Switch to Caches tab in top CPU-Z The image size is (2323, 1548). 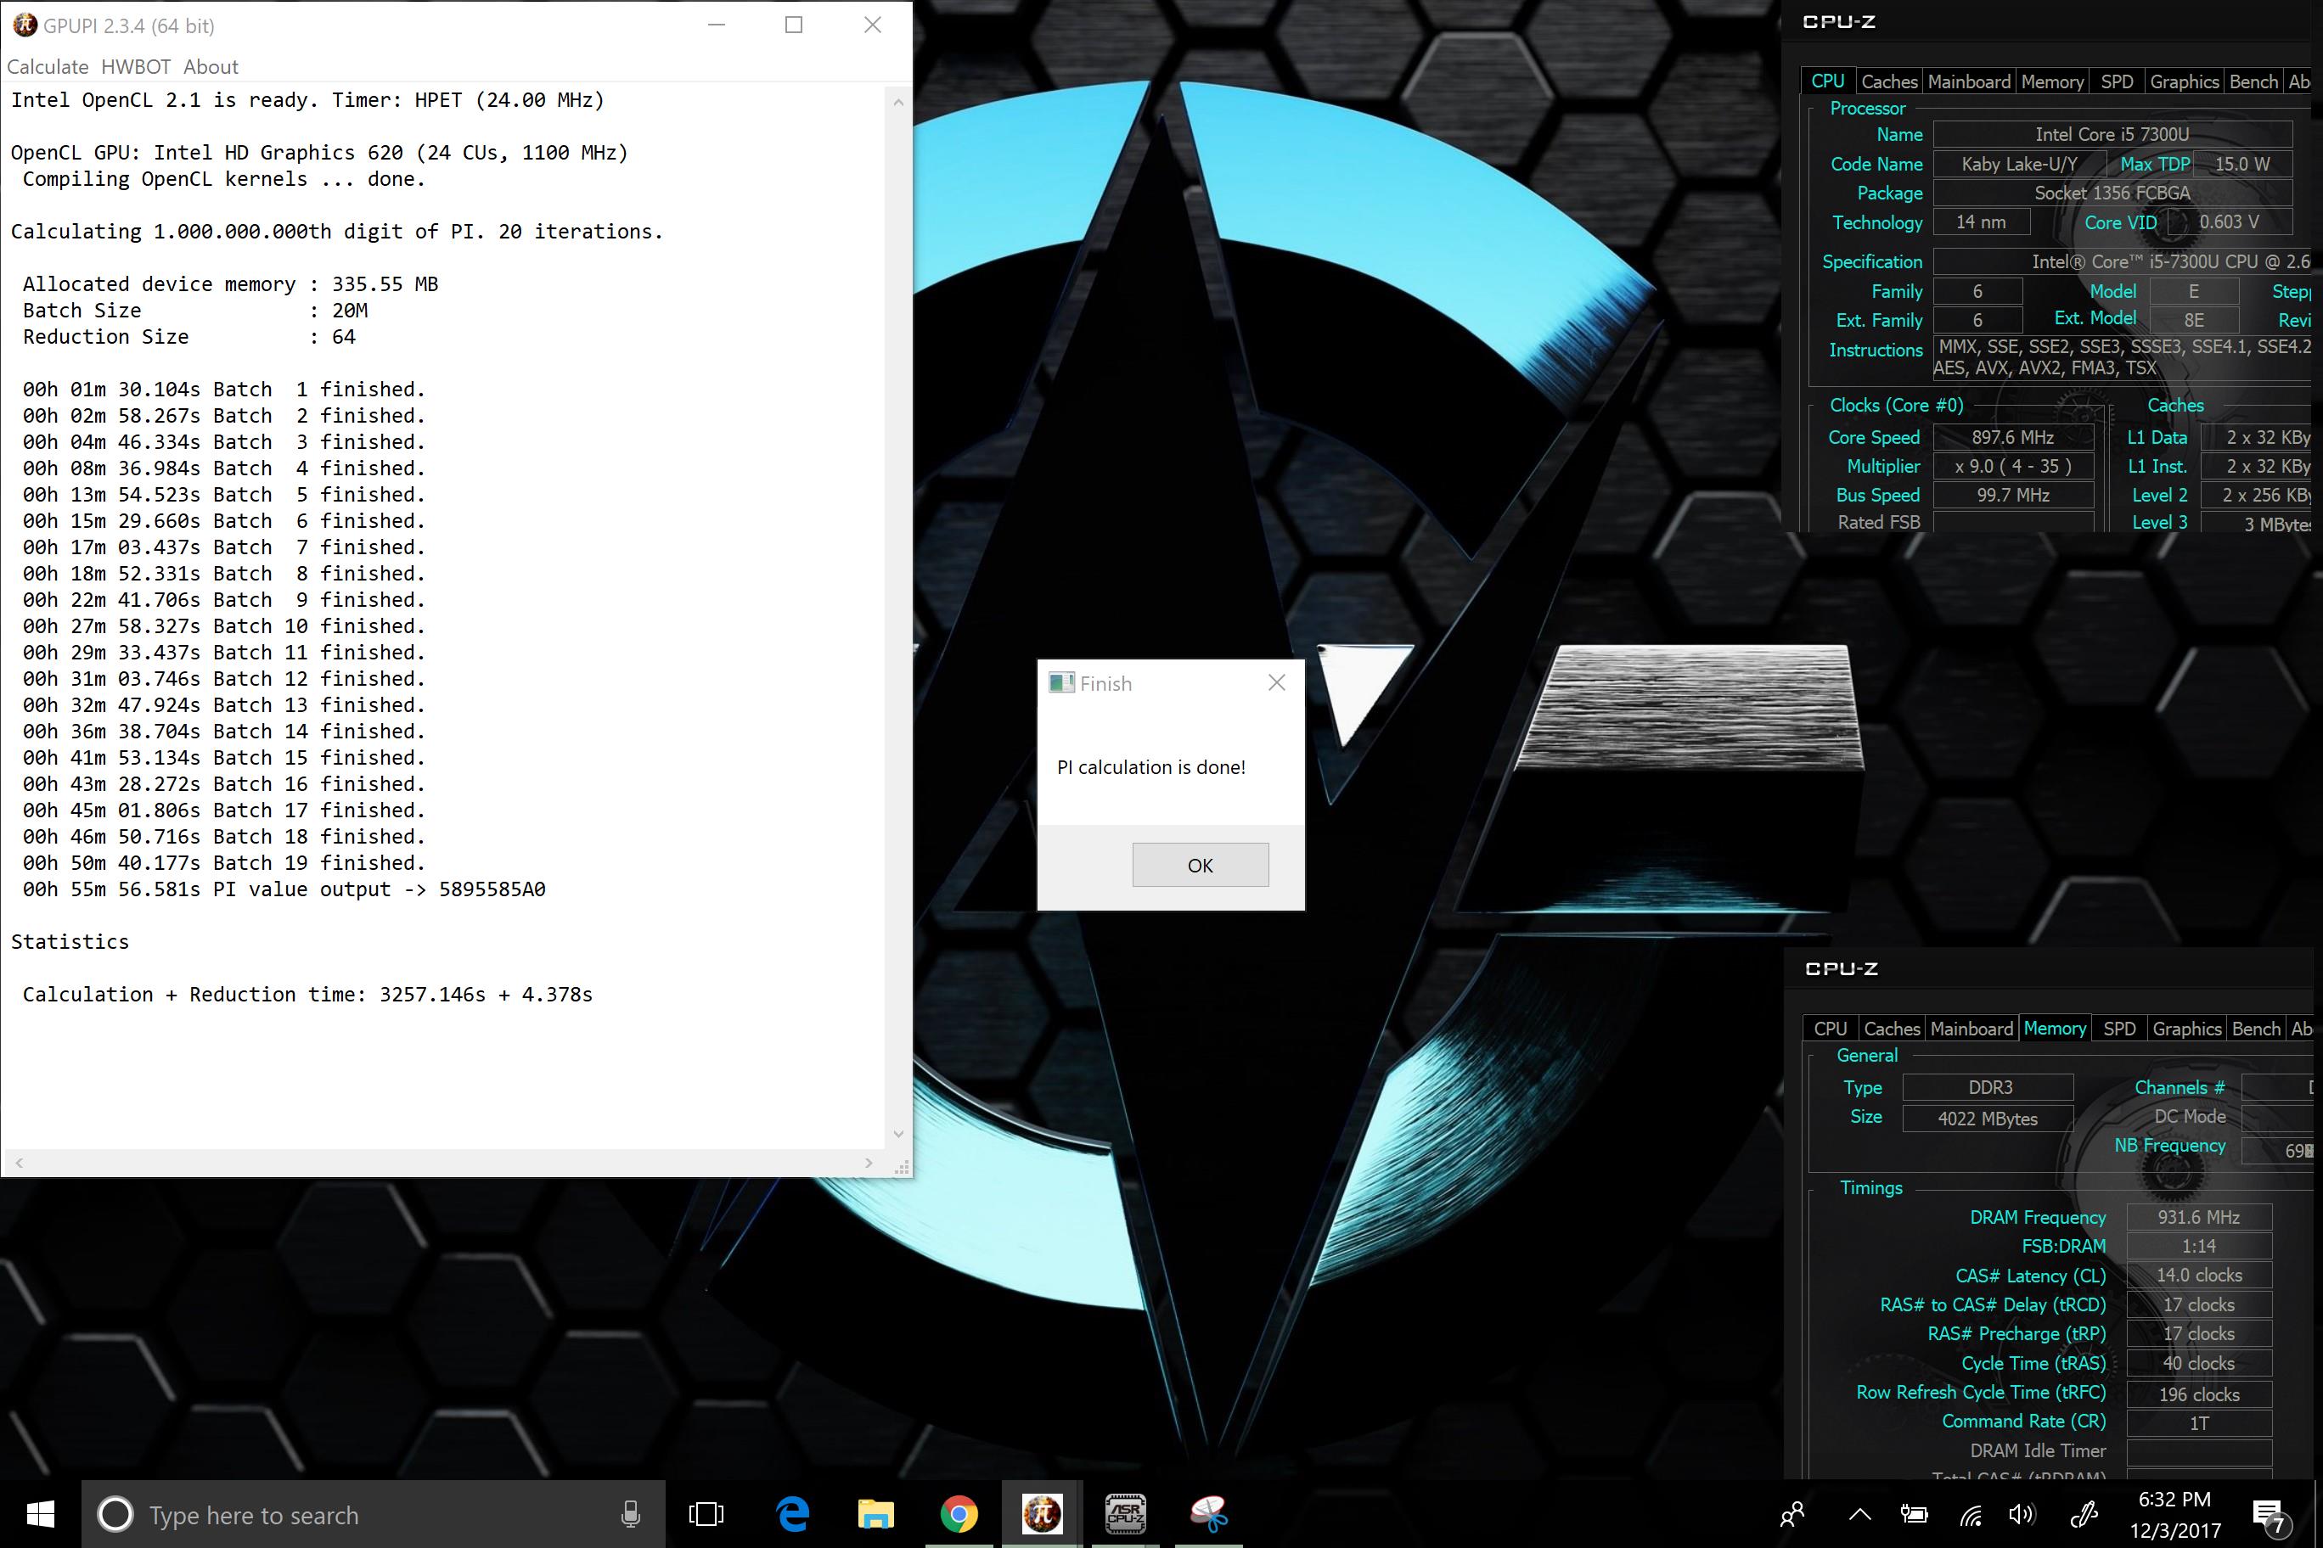[x=1888, y=82]
